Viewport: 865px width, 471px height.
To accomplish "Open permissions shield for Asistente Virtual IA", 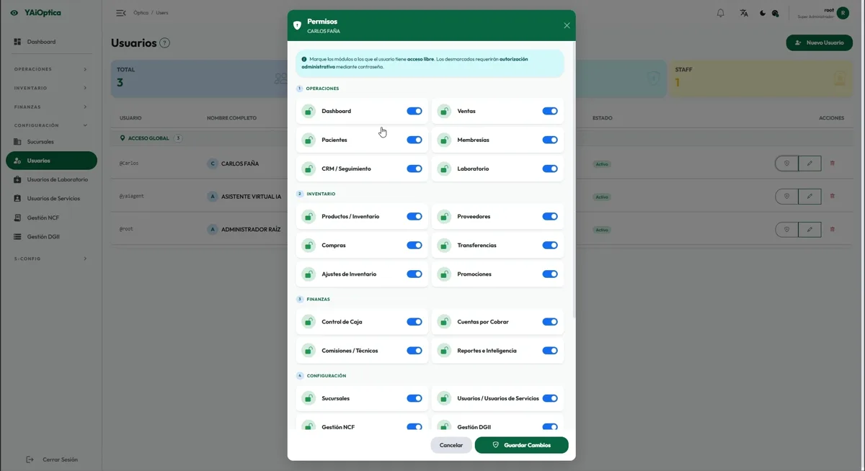I will click(x=787, y=196).
